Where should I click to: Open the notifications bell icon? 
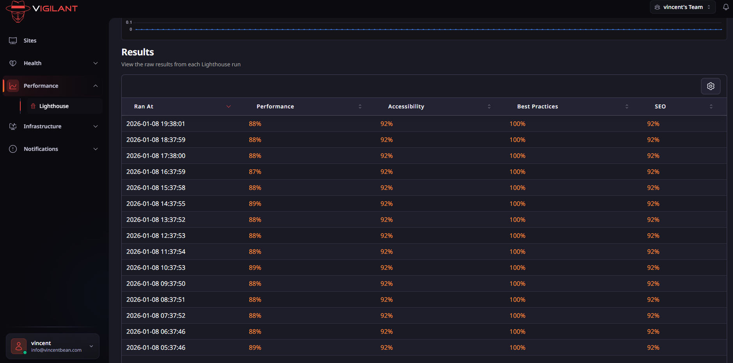[726, 7]
